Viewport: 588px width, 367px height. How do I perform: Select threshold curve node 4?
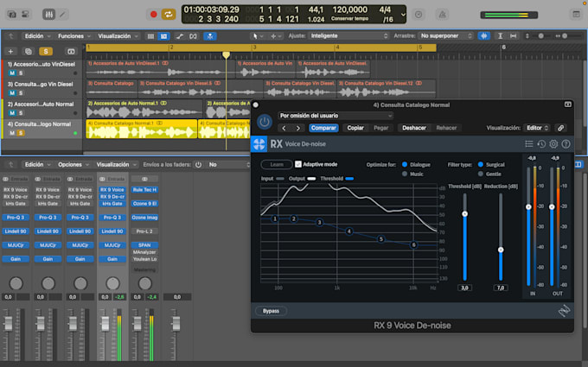click(349, 231)
